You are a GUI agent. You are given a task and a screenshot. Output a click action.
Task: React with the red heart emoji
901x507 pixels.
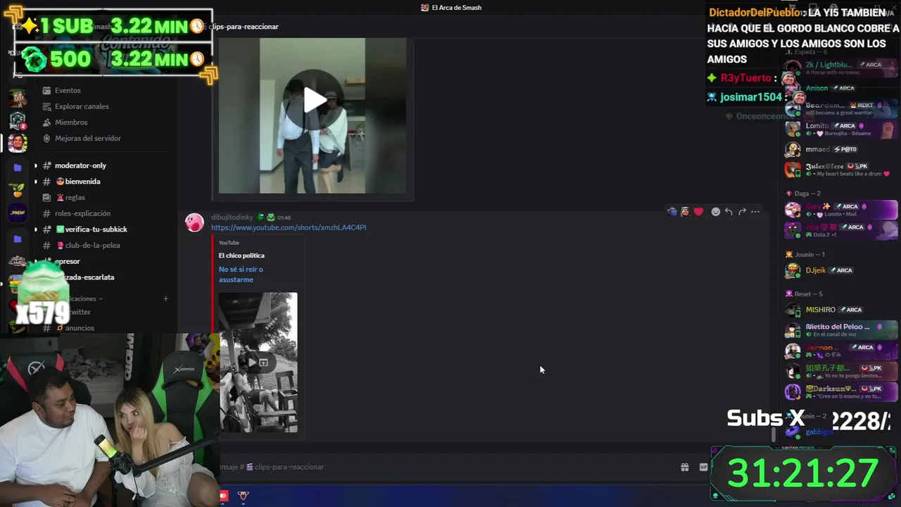(698, 211)
